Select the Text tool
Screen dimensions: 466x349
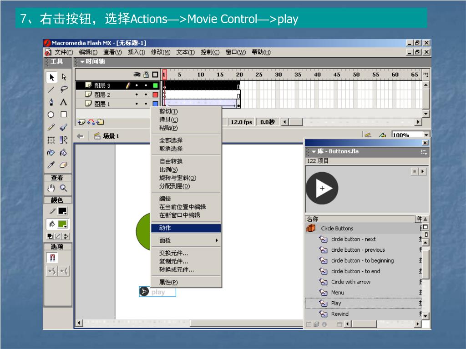coord(63,102)
